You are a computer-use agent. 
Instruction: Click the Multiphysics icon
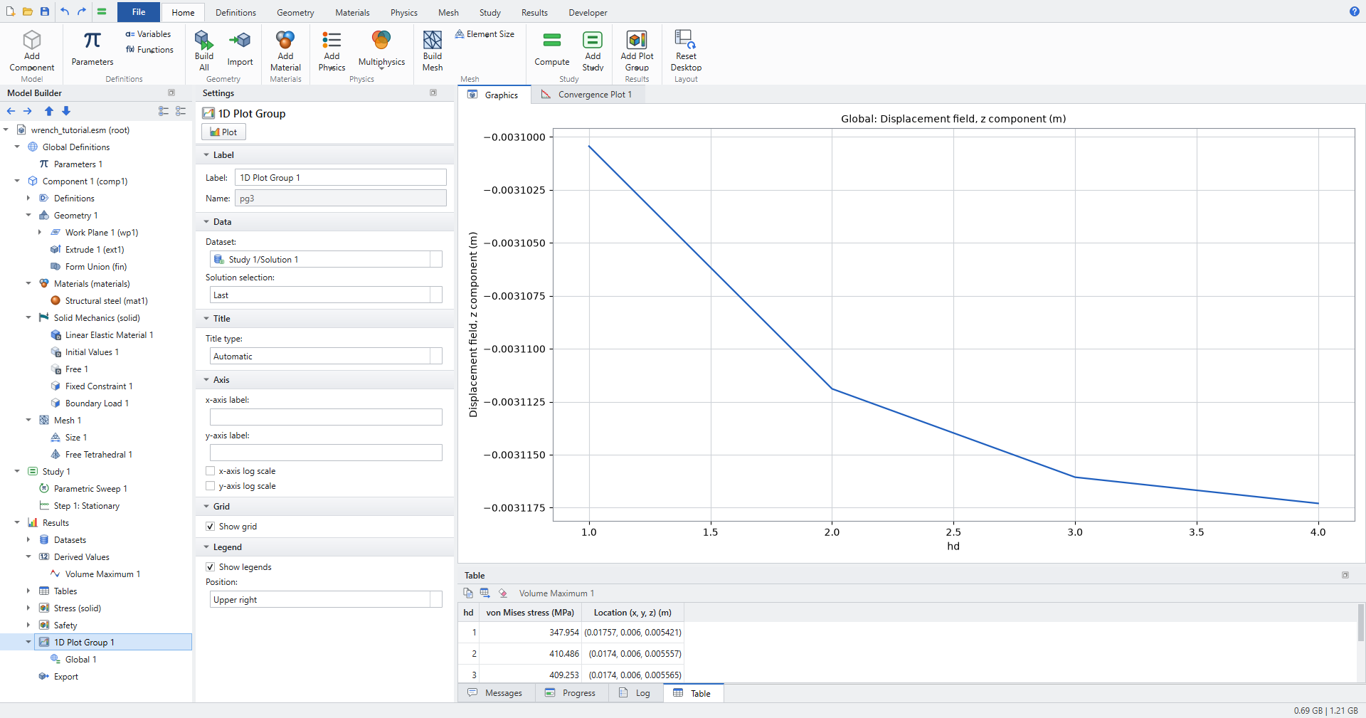(x=381, y=40)
